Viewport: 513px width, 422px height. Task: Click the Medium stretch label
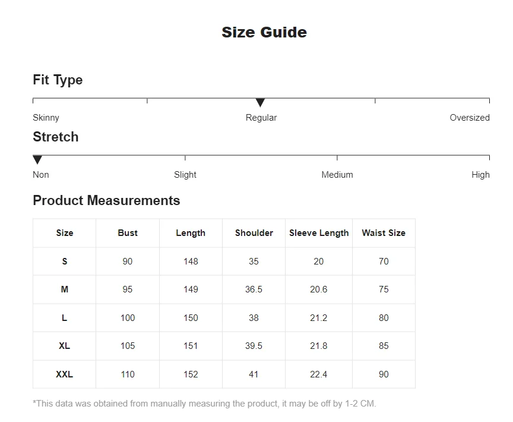click(337, 175)
